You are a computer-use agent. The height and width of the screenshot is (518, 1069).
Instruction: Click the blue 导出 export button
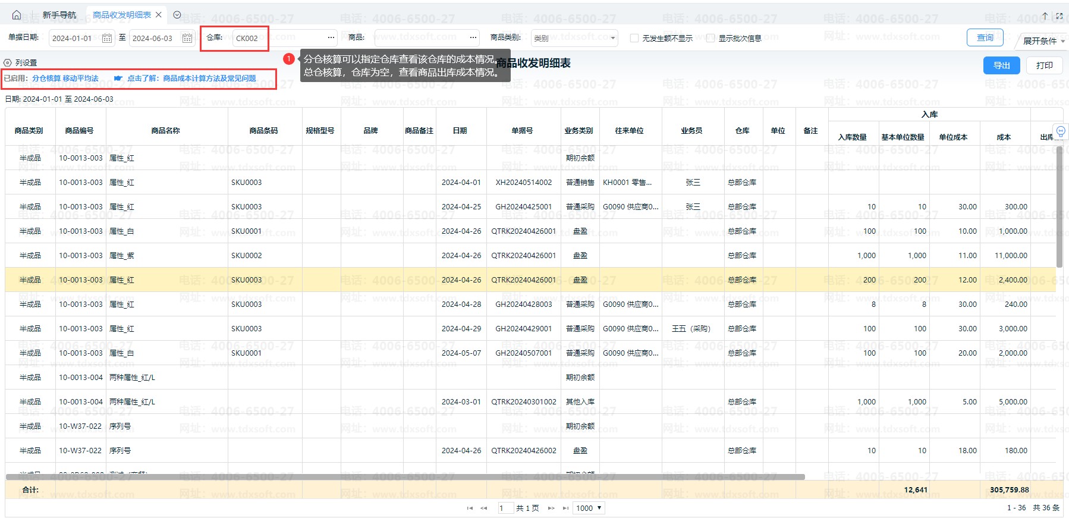(1002, 65)
